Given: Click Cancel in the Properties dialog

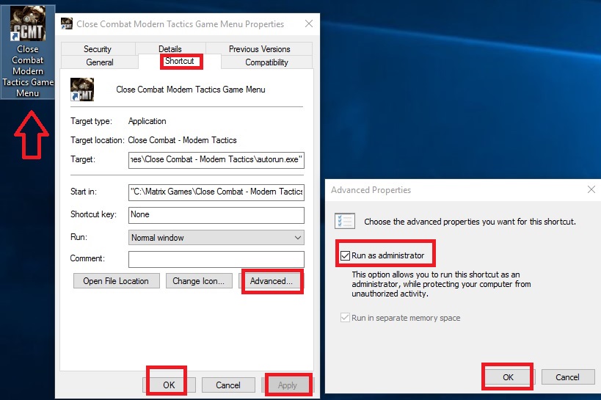Looking at the screenshot, I should click(228, 385).
